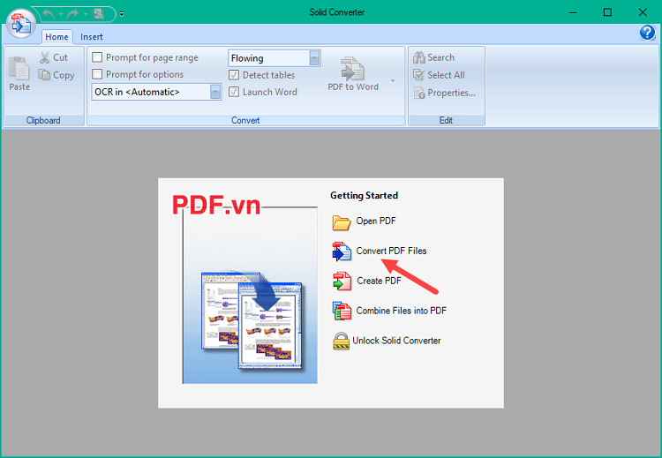The image size is (662, 458).
Task: Enable Prompt for page range checkbox
Action: [97, 57]
